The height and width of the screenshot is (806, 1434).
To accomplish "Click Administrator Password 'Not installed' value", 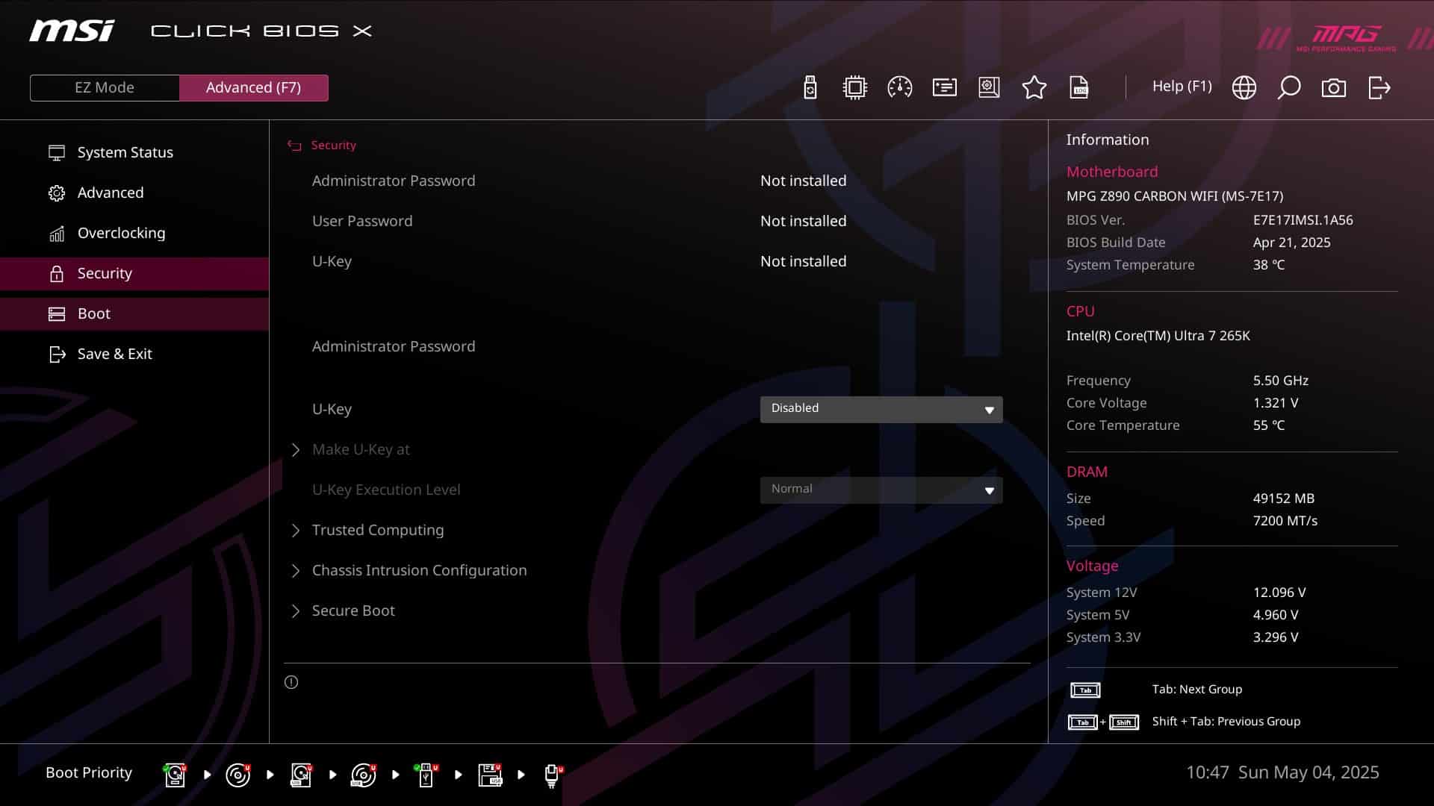I will (803, 181).
